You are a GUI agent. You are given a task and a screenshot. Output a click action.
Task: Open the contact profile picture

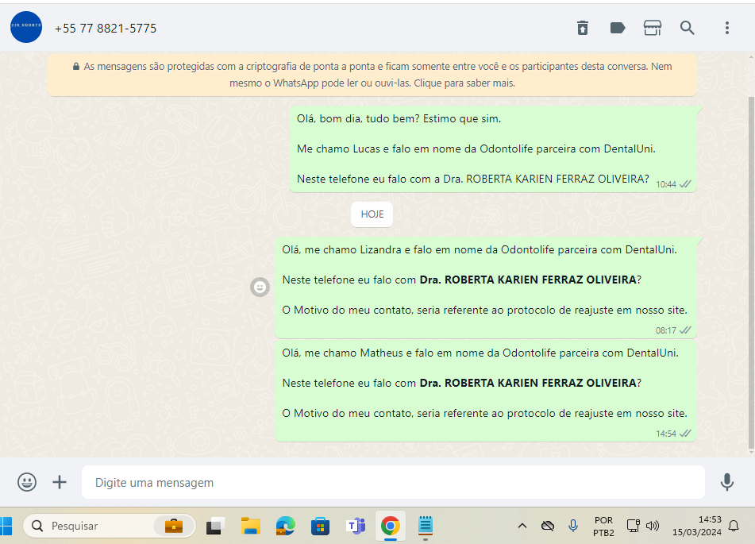point(26,28)
